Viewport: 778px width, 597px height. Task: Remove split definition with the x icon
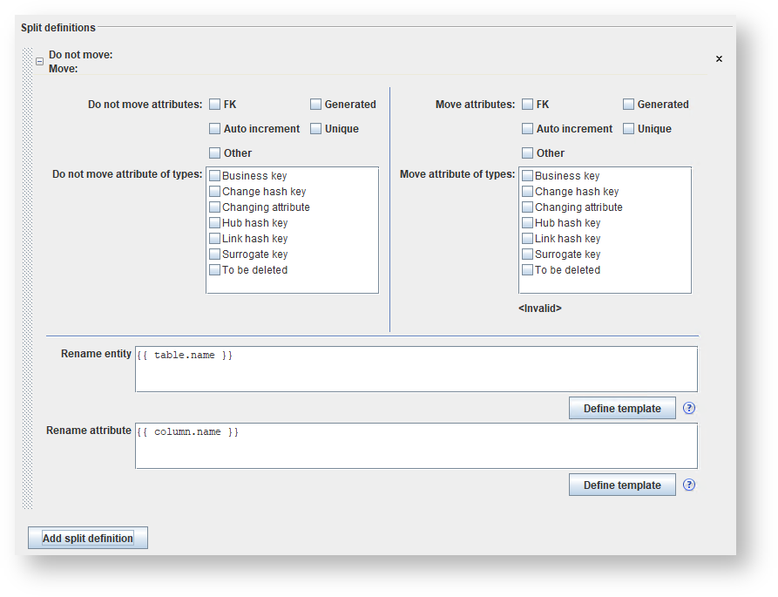[x=719, y=59]
